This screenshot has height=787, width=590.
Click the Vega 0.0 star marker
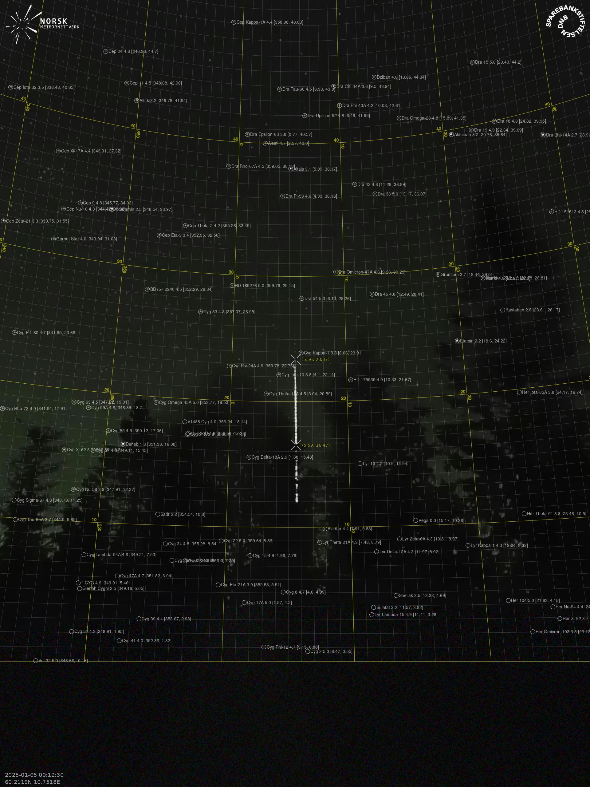click(416, 520)
